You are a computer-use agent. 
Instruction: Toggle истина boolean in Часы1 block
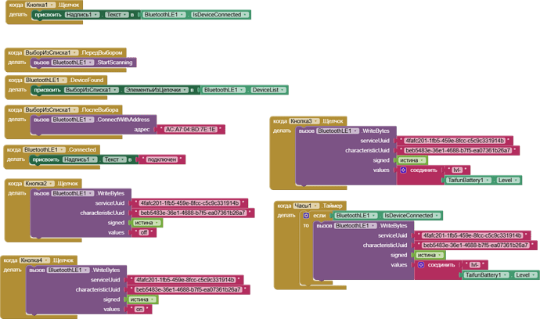coord(429,256)
